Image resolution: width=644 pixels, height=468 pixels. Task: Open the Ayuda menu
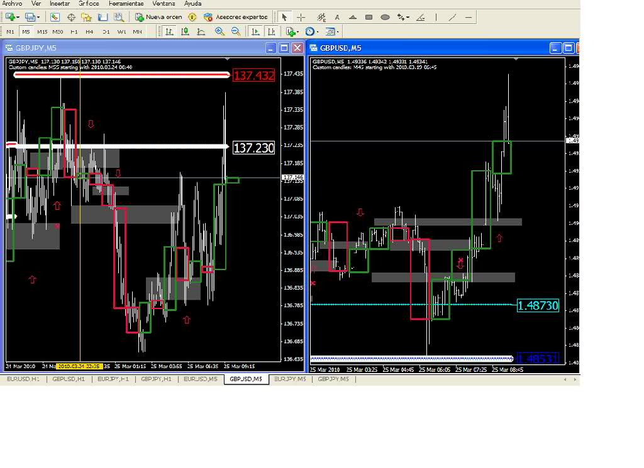tap(192, 3)
